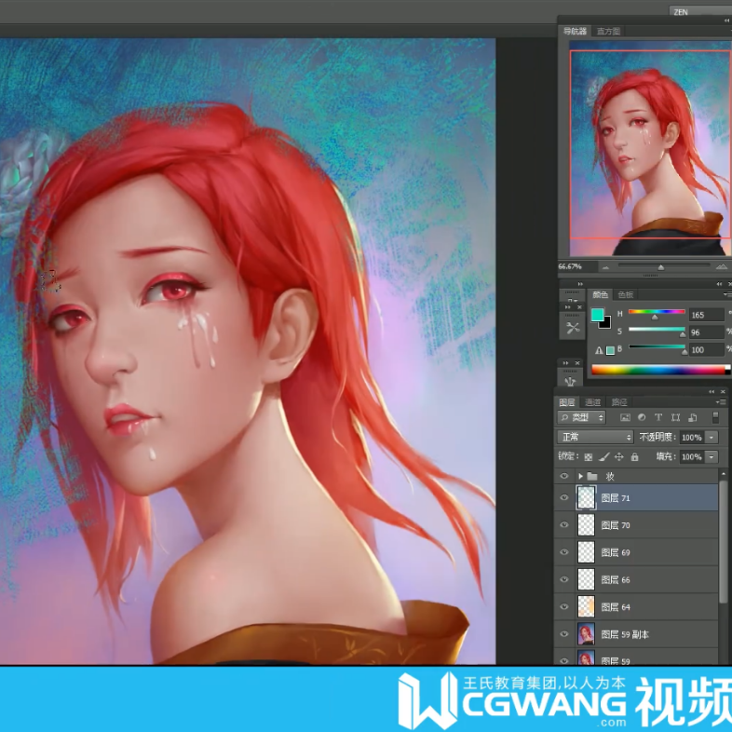Filter layers by type T icon
The height and width of the screenshot is (732, 732).
(658, 417)
